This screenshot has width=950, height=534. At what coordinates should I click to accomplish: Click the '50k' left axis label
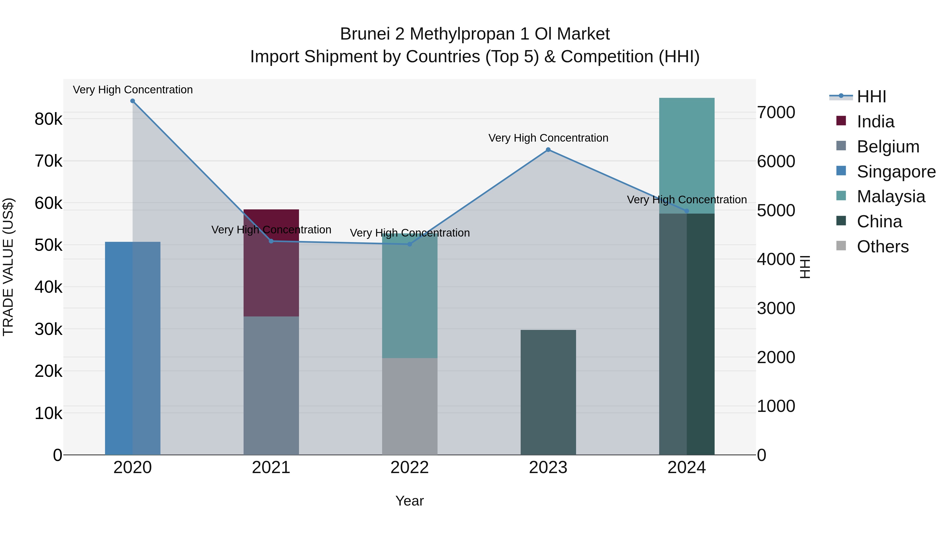[49, 246]
